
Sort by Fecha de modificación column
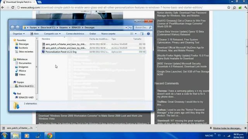tap(99, 39)
